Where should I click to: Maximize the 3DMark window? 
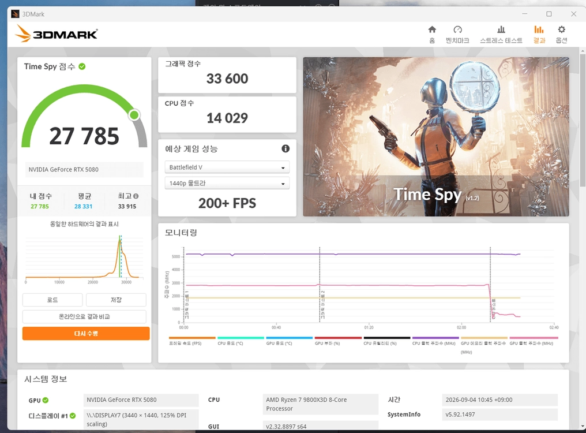(x=549, y=14)
